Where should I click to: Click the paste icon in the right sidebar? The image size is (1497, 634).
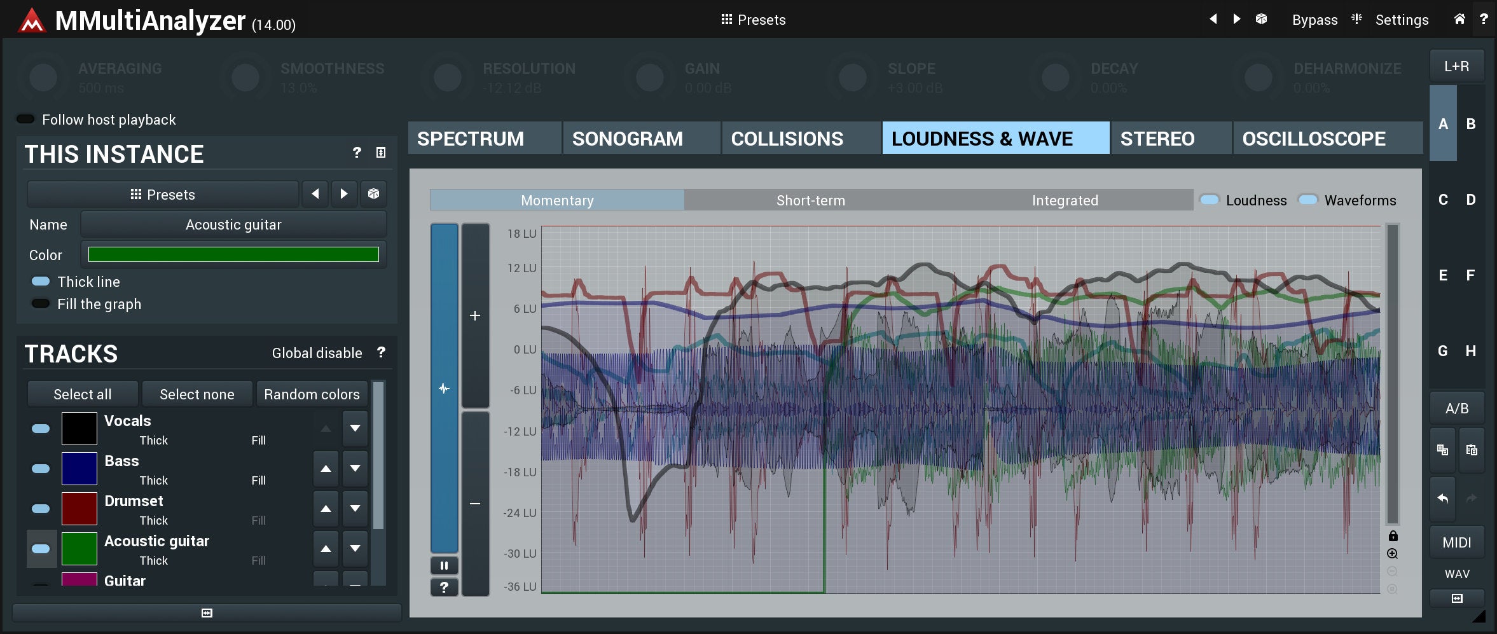coord(1472,450)
